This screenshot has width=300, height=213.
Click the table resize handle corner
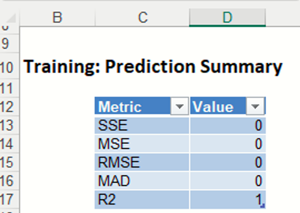[263, 206]
